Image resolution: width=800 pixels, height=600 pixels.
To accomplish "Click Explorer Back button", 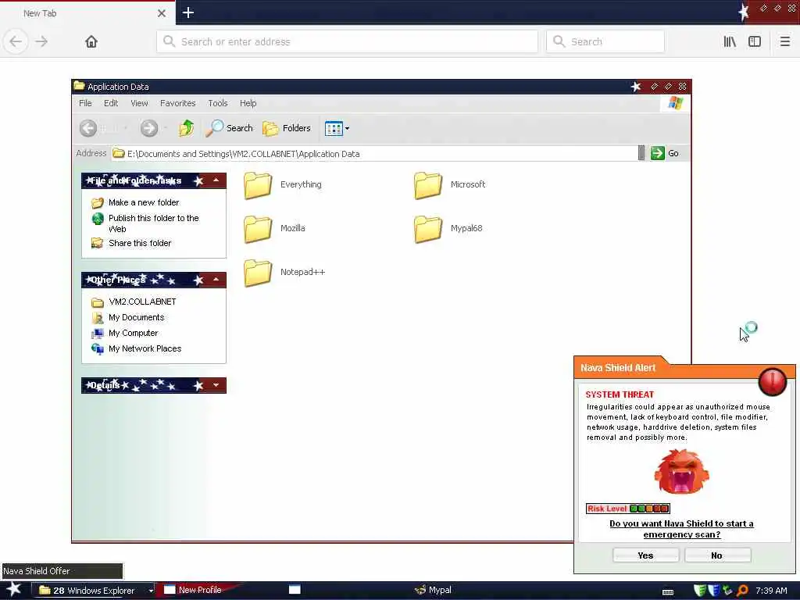I will (x=88, y=128).
